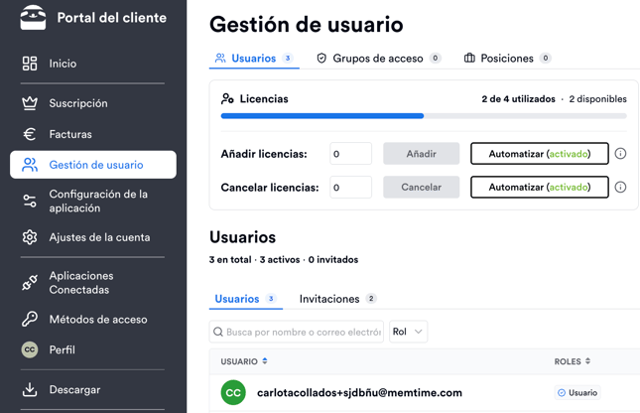Focus the user search by name field
The height and width of the screenshot is (413, 640).
(297, 332)
